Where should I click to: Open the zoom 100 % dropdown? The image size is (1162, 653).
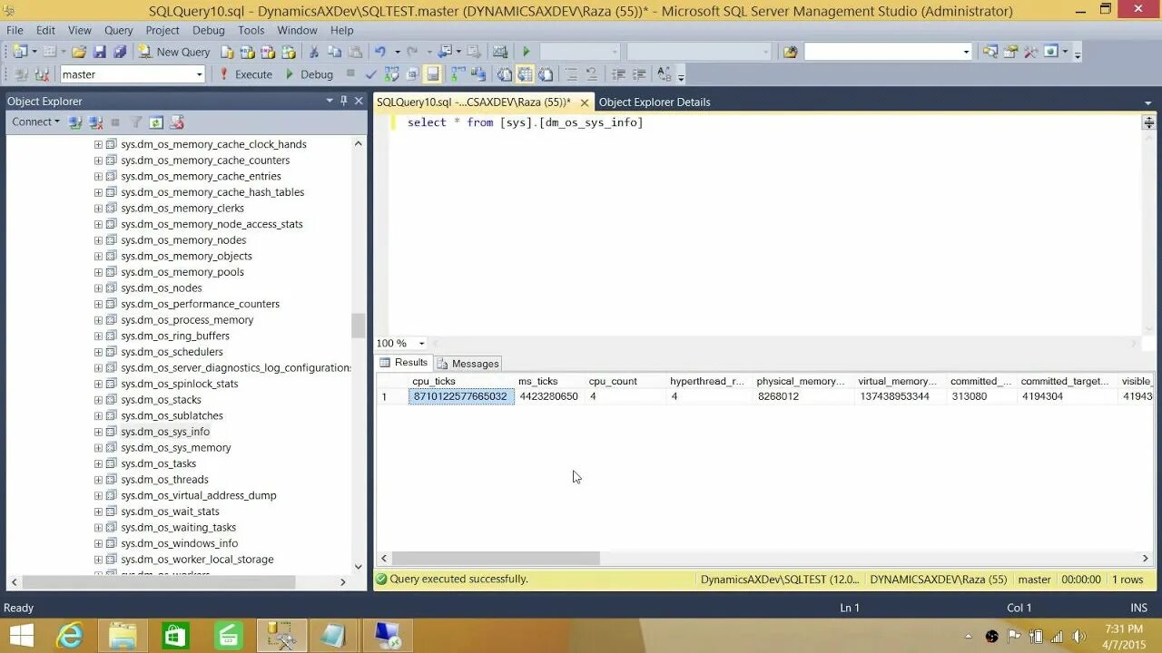421,344
